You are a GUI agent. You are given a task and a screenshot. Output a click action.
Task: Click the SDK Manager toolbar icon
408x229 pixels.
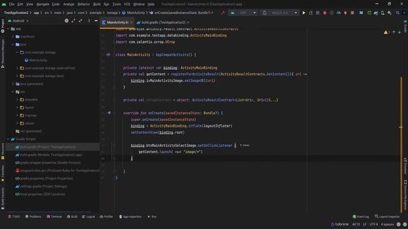tap(390, 13)
